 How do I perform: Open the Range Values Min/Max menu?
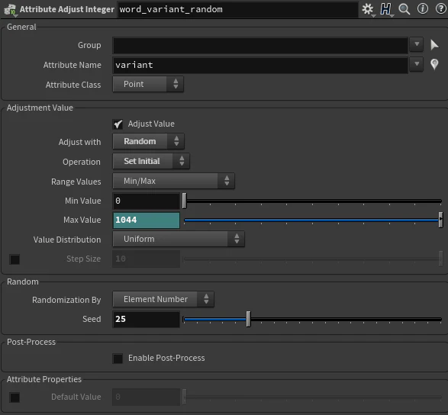coord(174,181)
